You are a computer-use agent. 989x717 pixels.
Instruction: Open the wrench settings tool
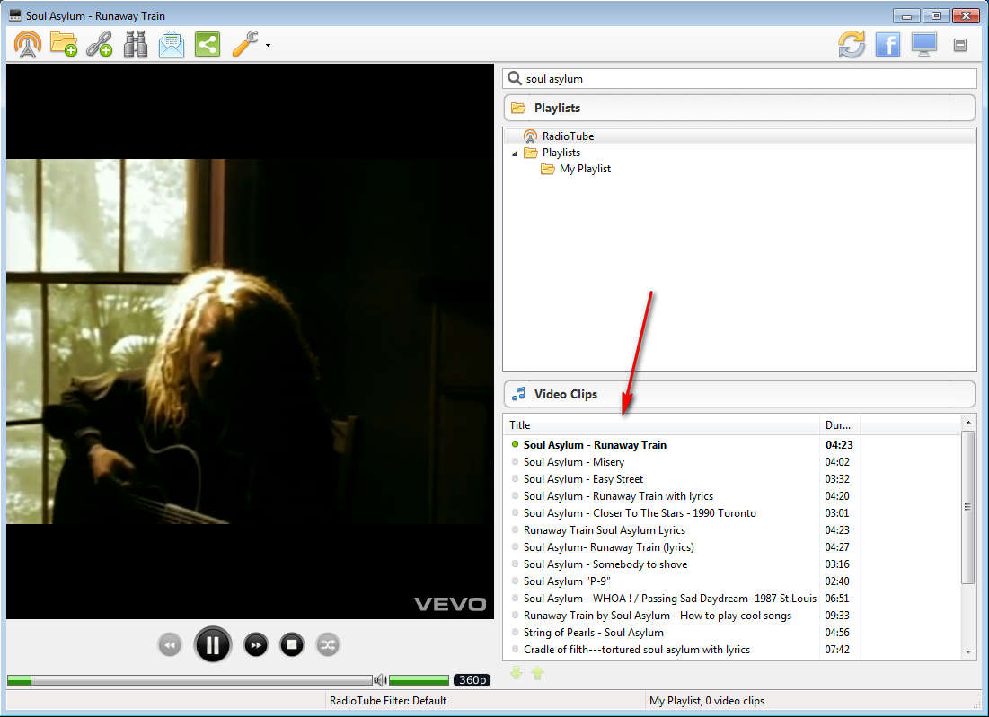tap(244, 45)
